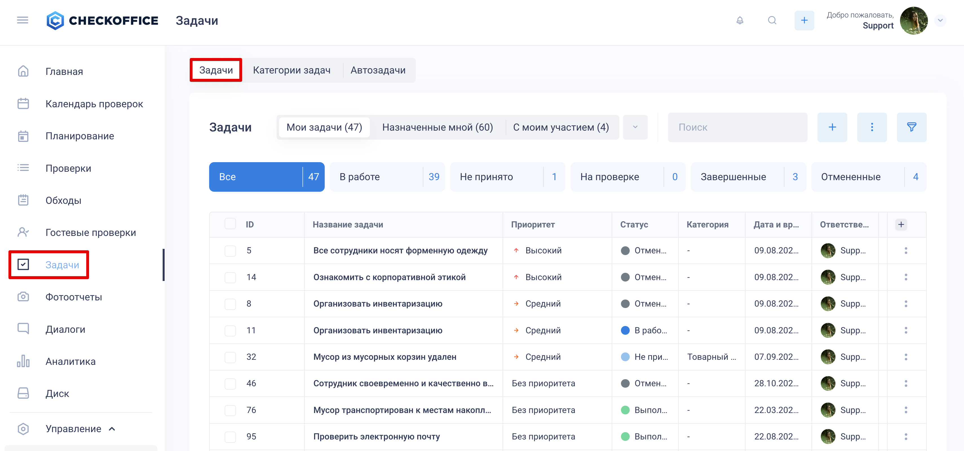Check the box for task ID 32

point(230,357)
